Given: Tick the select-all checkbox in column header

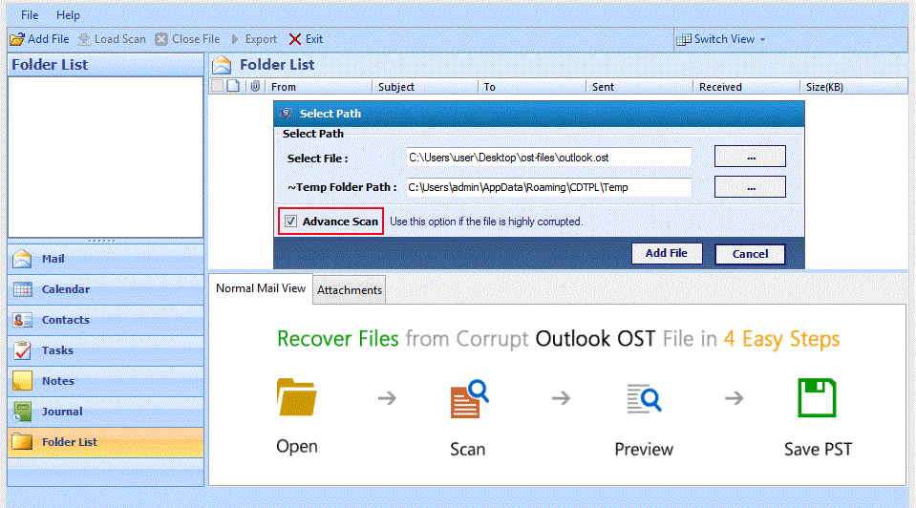Looking at the screenshot, I should [x=218, y=87].
